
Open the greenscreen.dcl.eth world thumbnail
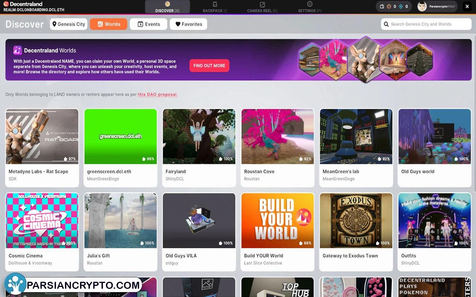click(120, 136)
